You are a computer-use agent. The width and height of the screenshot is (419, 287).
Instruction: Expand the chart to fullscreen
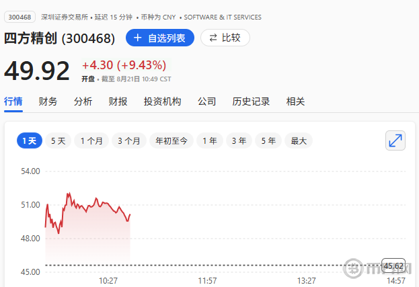pyautogui.click(x=395, y=140)
